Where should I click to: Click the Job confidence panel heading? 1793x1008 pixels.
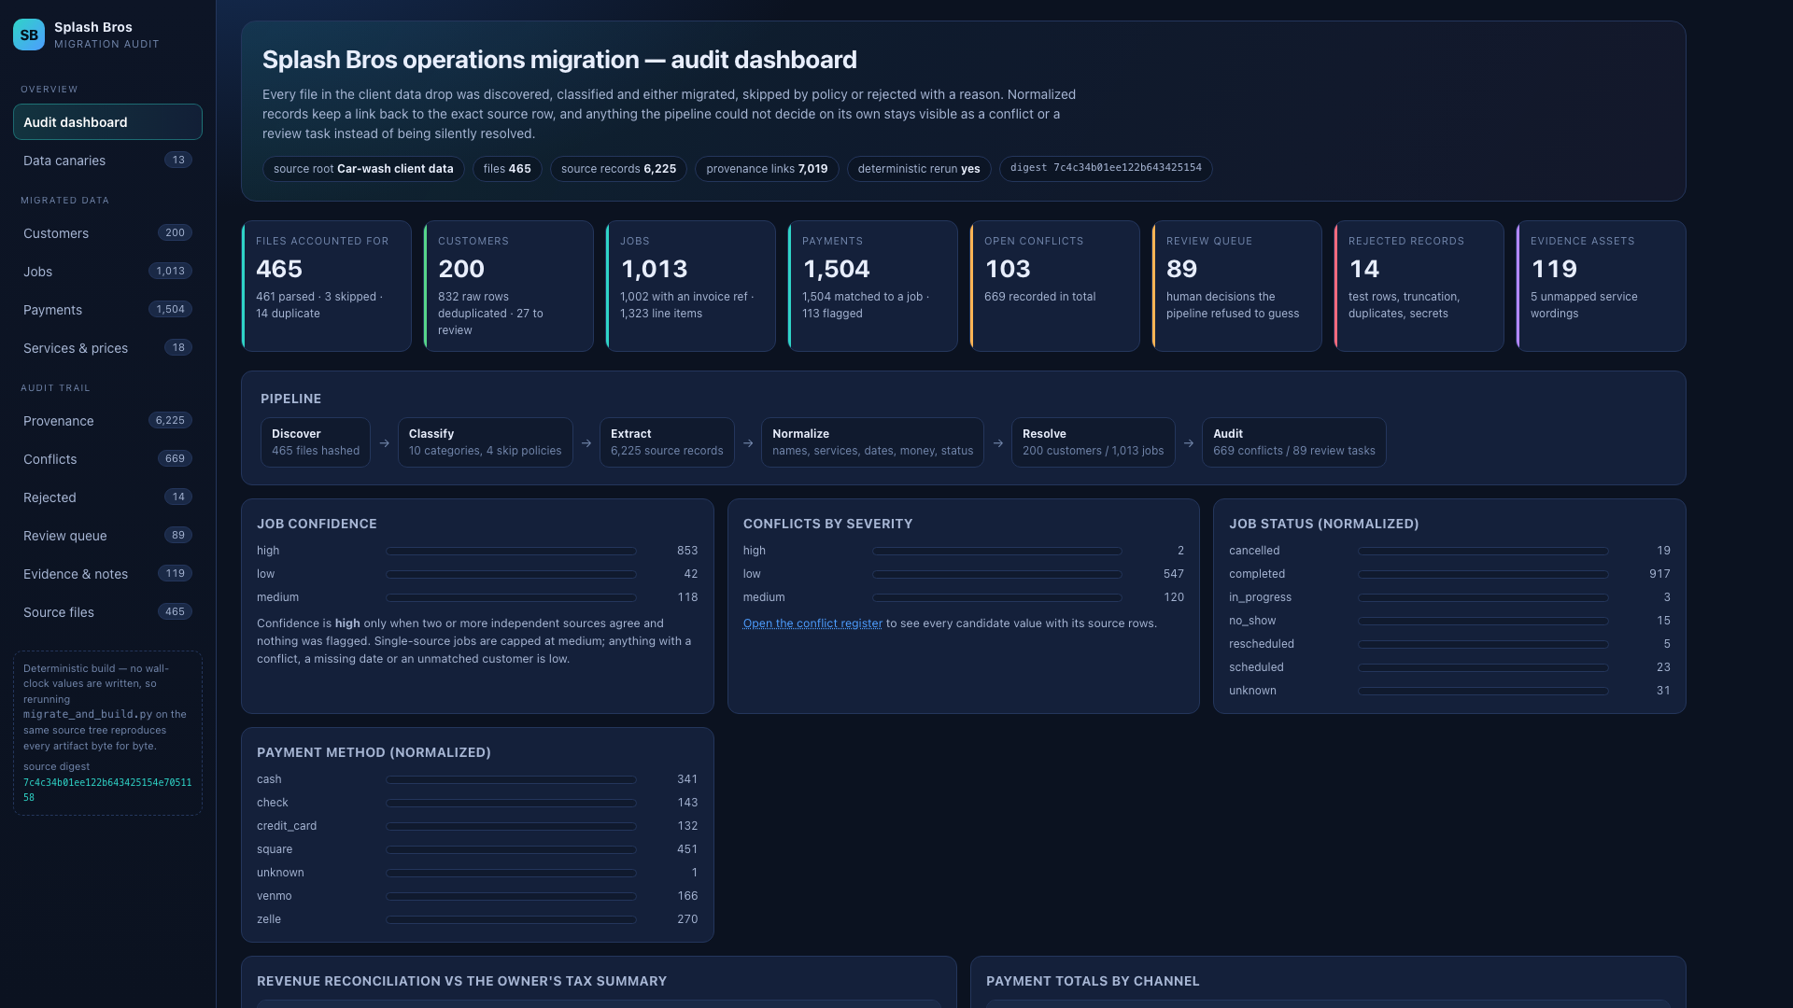point(317,524)
